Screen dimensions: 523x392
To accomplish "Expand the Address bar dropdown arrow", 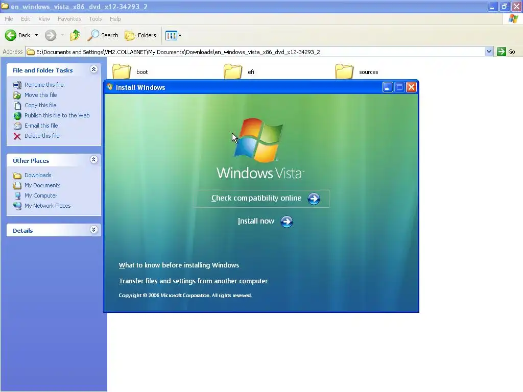I will (x=489, y=52).
